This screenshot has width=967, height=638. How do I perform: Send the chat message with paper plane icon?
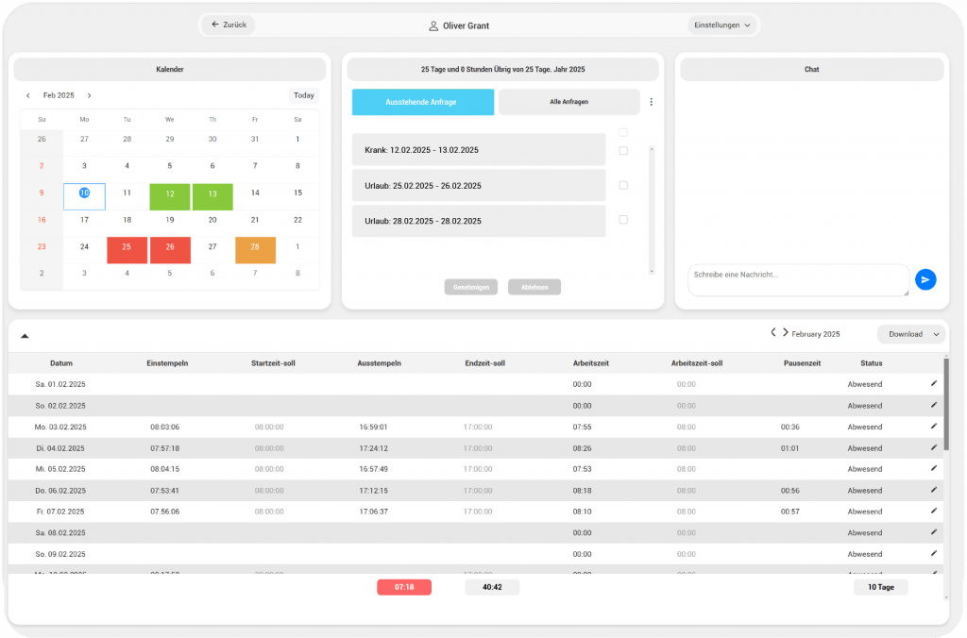point(925,279)
